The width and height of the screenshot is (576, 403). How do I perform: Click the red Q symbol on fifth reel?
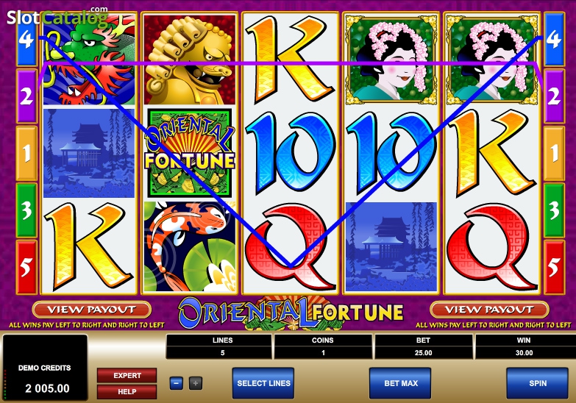pos(491,246)
